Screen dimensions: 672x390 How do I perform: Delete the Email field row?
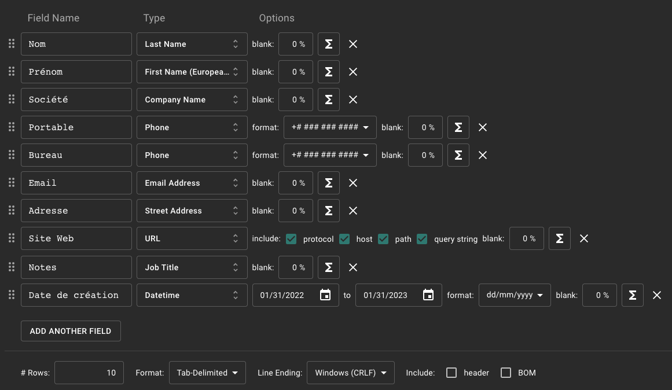[353, 183]
